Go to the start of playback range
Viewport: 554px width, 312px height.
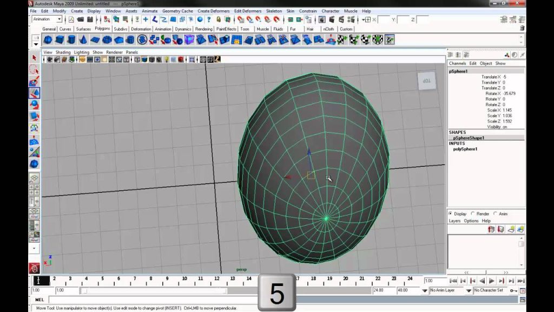pyautogui.click(x=453, y=281)
